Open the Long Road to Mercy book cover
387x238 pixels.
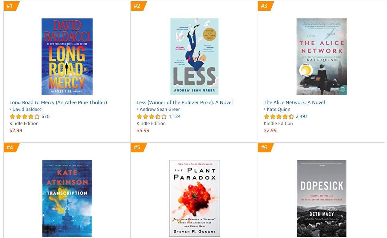[x=67, y=57]
